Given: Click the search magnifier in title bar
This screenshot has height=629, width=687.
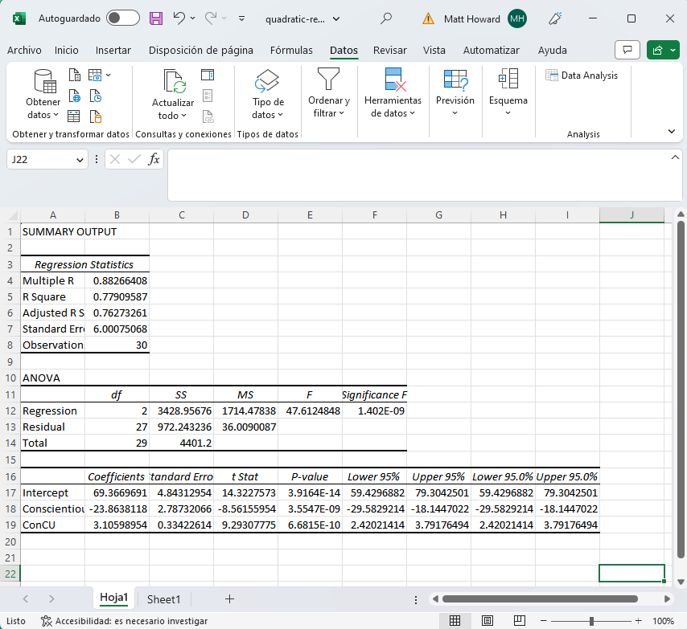Looking at the screenshot, I should (386, 18).
